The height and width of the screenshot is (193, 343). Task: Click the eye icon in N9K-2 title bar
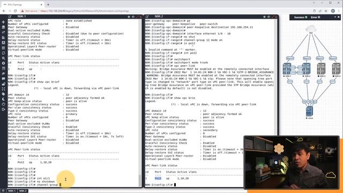tap(269, 17)
